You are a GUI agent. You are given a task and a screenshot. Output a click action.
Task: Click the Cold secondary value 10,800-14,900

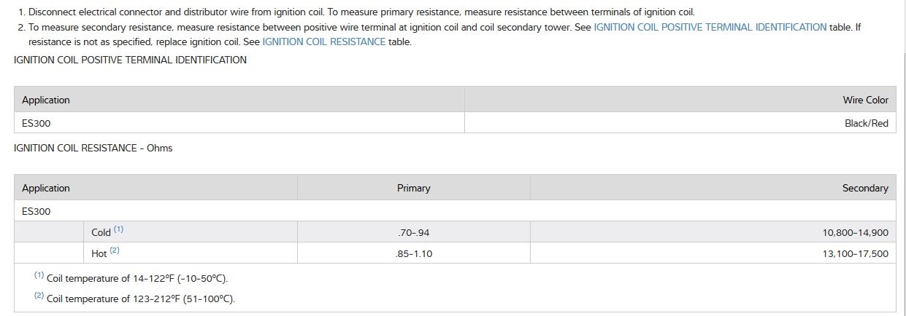tap(855, 232)
